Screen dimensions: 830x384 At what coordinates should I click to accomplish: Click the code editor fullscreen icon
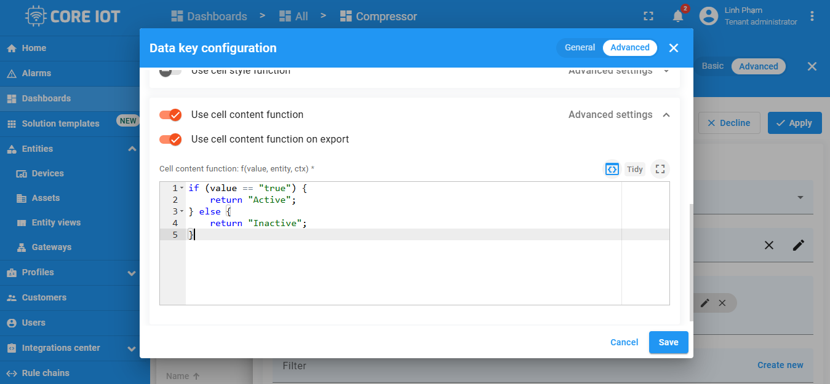click(660, 169)
